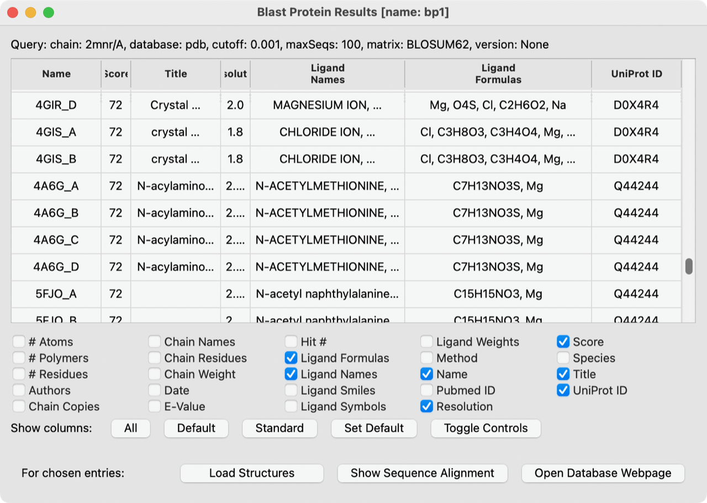This screenshot has width=707, height=503.
Task: Disable the UniProt ID checkbox
Action: [563, 390]
